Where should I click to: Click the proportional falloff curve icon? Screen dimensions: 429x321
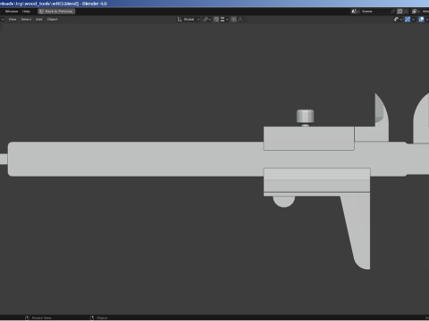pyautogui.click(x=240, y=20)
